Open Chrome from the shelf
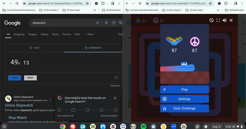 (63, 126)
